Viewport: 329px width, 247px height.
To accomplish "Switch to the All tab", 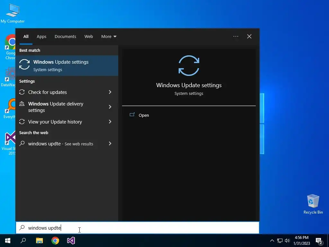I will point(26,37).
